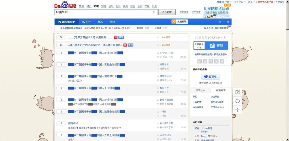Click the picture icon on 图片 tab
Viewport: 289px width, 141px height.
pyautogui.click(x=84, y=22)
